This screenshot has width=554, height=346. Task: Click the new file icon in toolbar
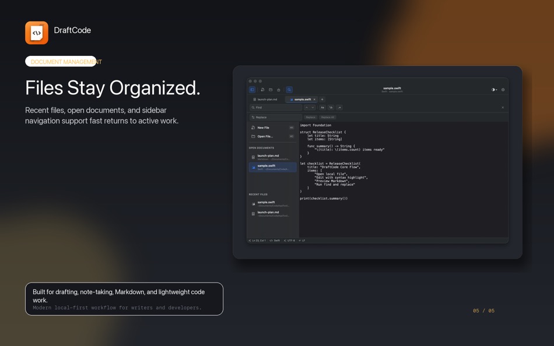tap(262, 90)
